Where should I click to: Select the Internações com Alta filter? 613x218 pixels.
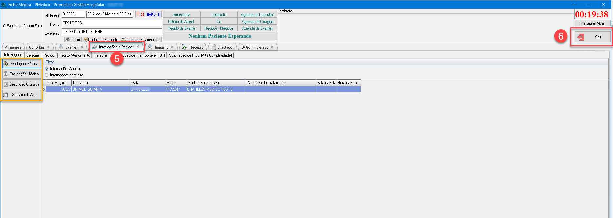pos(47,75)
